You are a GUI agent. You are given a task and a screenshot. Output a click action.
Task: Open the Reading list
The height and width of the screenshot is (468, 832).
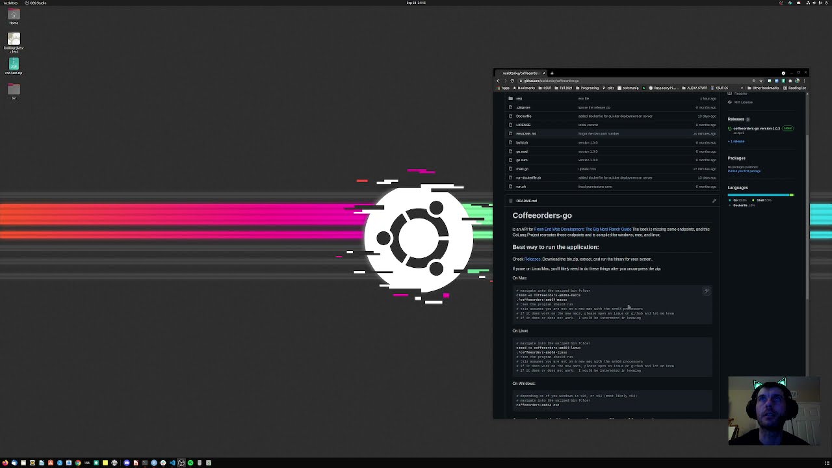pyautogui.click(x=796, y=88)
